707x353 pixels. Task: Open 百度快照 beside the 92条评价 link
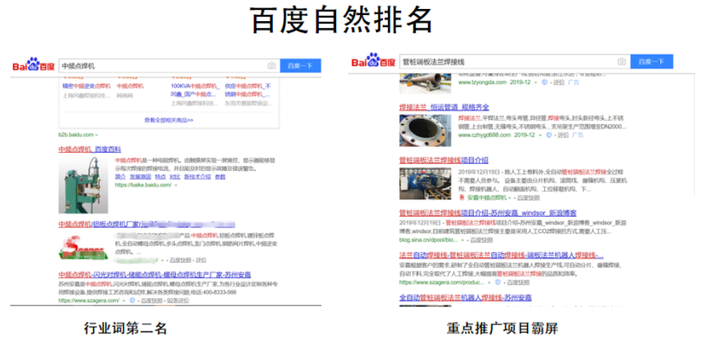point(151,300)
